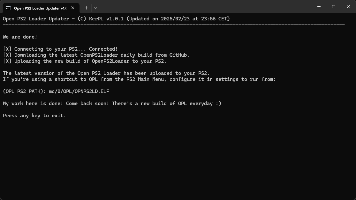Open a new terminal tab with the plus icon
This screenshot has width=356, height=200.
(86, 8)
